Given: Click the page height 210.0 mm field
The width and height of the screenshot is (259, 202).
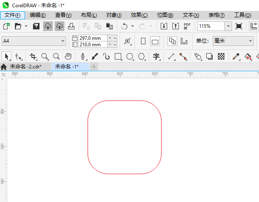Looking at the screenshot, I should (93, 45).
